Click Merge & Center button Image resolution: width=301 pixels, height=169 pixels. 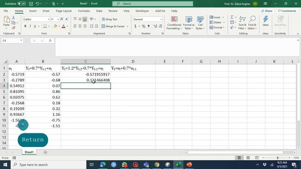(113, 26)
